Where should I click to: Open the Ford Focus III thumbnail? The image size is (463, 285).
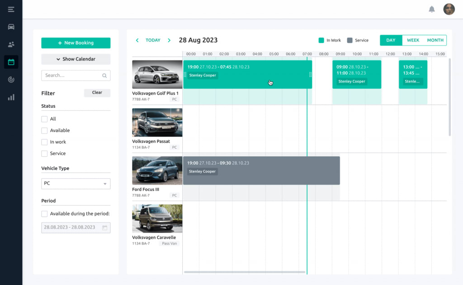[157, 171]
